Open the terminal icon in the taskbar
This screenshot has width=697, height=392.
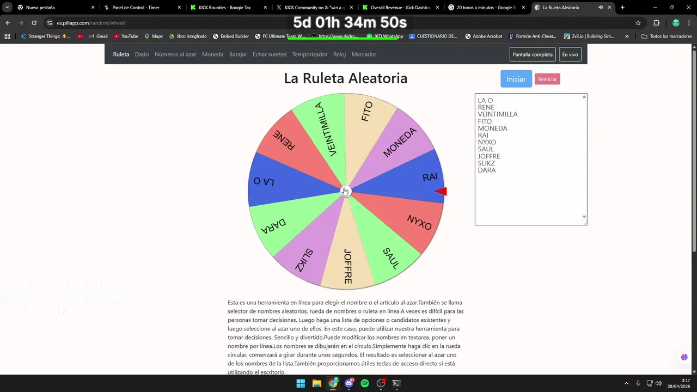[x=397, y=383]
